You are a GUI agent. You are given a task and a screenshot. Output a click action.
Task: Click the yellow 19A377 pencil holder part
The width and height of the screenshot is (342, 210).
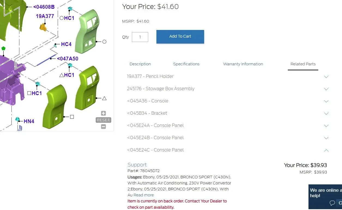click(43, 27)
